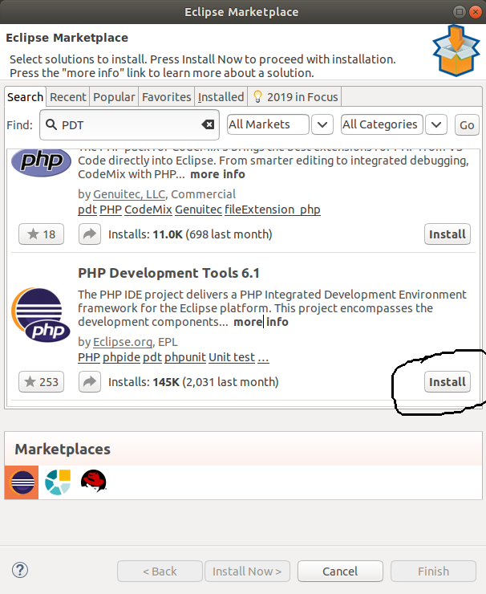
Task: Share the PHP Development Tools 6.1 listing
Action: point(90,381)
